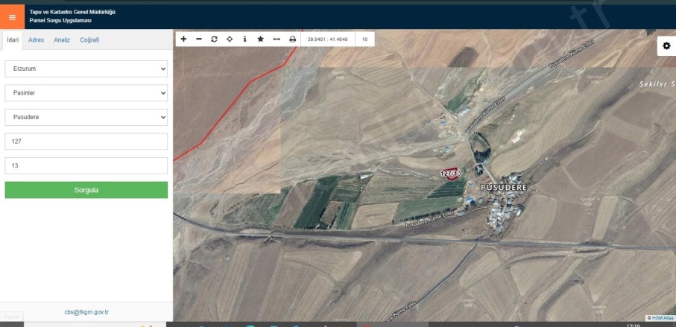Viewport: 676px width, 327px height.
Task: Select the info query tool
Action: (x=245, y=39)
